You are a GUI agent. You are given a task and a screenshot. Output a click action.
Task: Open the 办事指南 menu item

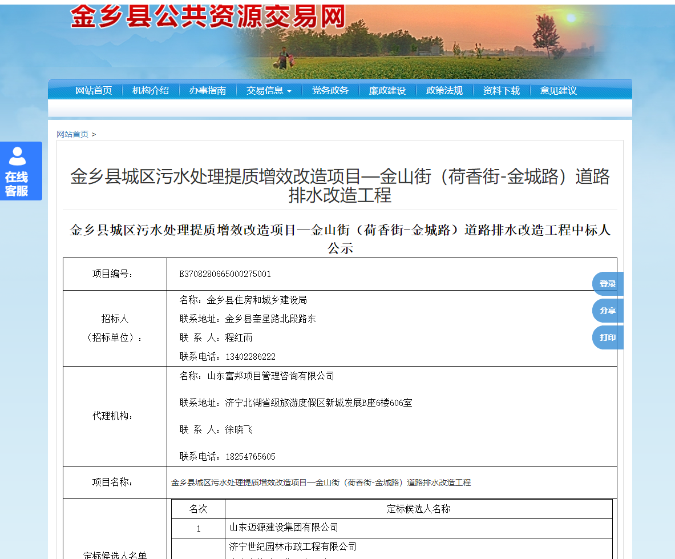[208, 90]
